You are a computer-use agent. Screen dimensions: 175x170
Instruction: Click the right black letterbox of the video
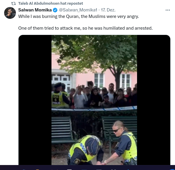pos(154,100)
